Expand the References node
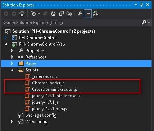Screen dimensions: 154x131 12,57
